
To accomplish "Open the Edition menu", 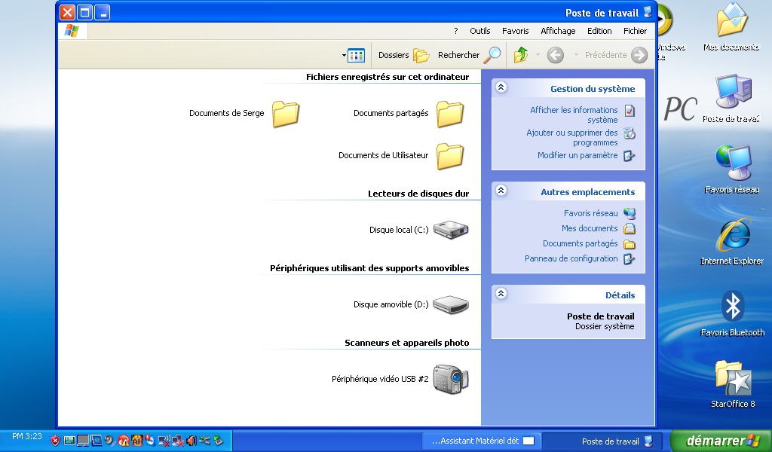I will (599, 31).
